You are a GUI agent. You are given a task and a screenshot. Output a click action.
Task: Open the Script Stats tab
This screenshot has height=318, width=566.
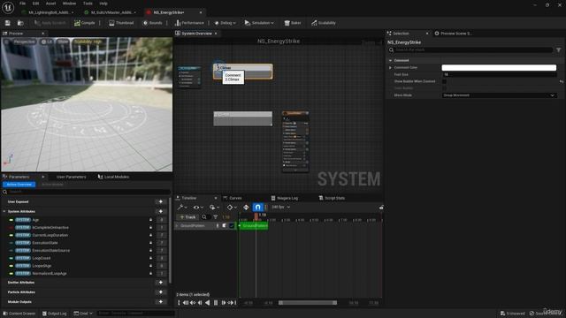332,198
